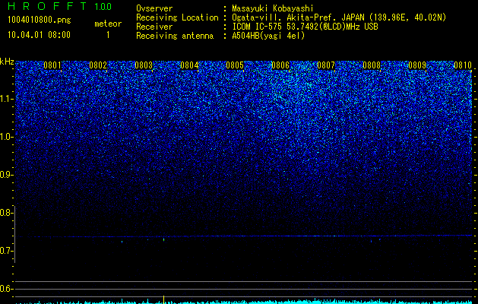Select the file name 1004010800.png
The image size is (478, 304).
point(40,20)
